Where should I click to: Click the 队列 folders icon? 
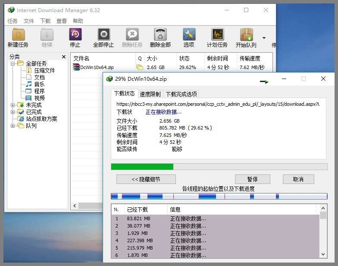(x=21, y=126)
